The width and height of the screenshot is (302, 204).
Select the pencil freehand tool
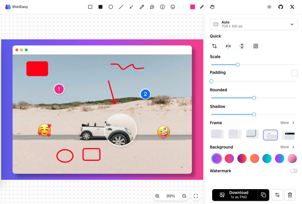(142, 7)
